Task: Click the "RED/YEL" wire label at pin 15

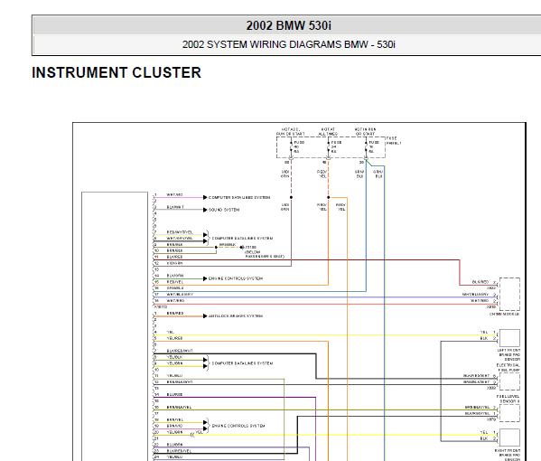Action: [175, 282]
